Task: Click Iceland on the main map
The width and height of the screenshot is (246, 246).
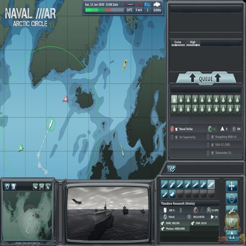Action: [85, 98]
